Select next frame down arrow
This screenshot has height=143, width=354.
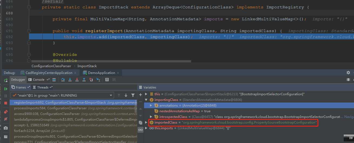pos(126,95)
